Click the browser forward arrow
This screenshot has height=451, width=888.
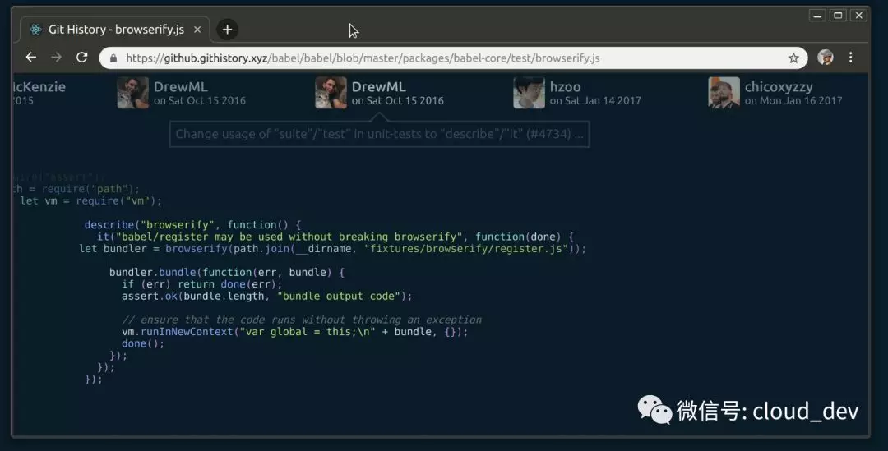click(x=56, y=58)
